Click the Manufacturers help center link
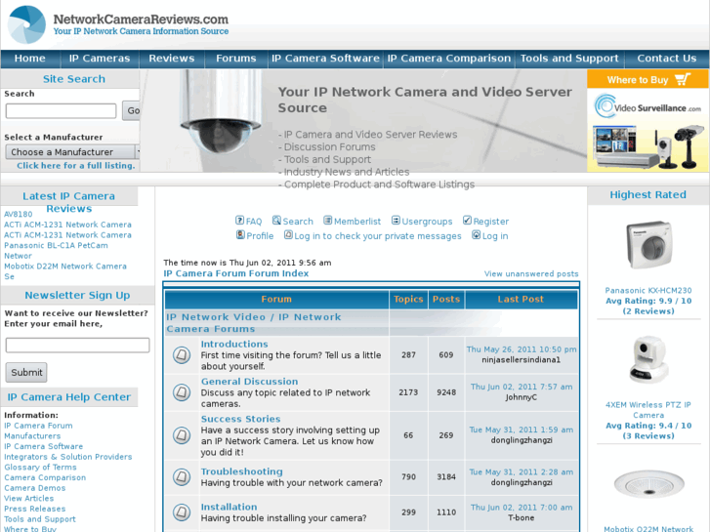The height and width of the screenshot is (532, 710). (x=32, y=436)
